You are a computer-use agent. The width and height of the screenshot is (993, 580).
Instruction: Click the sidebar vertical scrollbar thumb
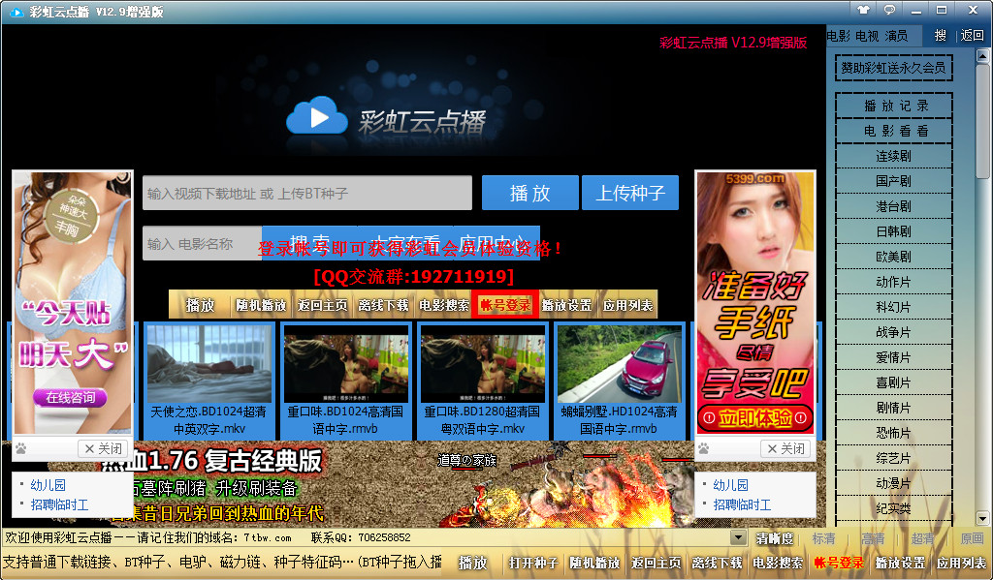click(983, 120)
